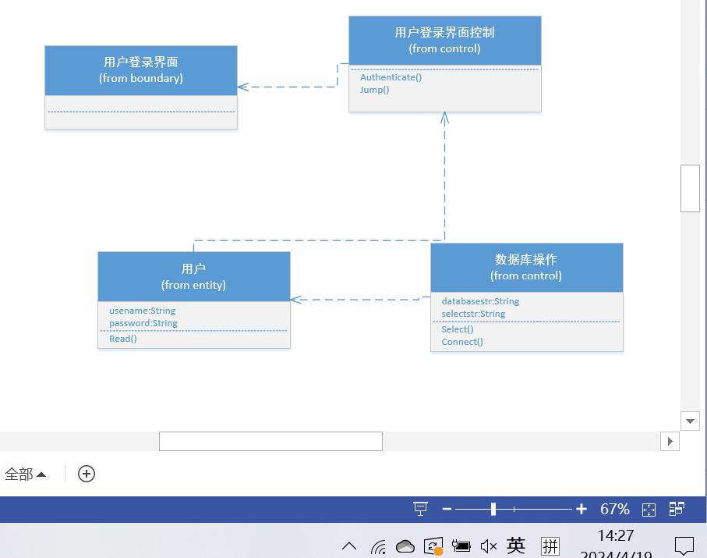Viewport: 707px width, 558px height.
Task: Show hidden tray icons chevron
Action: [349, 546]
